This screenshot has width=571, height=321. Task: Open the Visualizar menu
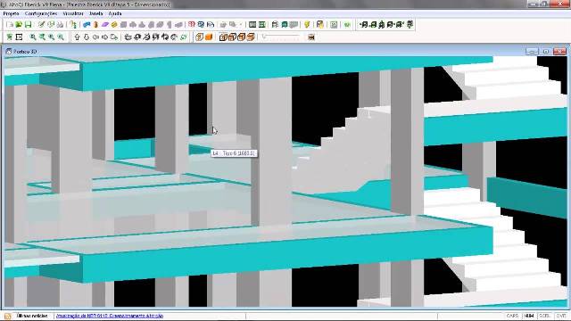[x=73, y=13]
